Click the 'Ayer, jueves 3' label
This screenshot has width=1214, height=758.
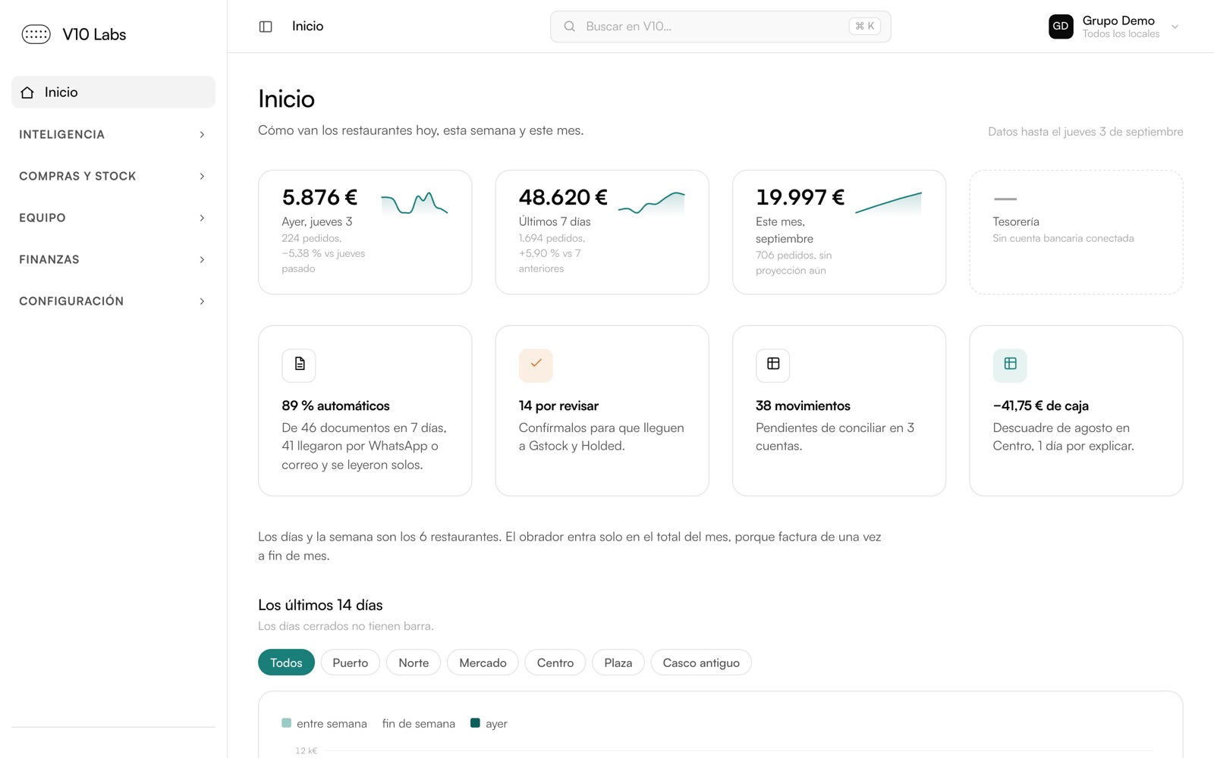pos(317,221)
